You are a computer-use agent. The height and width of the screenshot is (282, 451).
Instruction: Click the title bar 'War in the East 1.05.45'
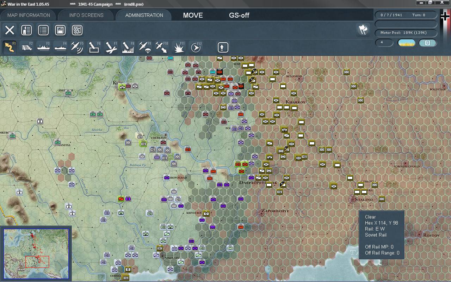click(29, 4)
